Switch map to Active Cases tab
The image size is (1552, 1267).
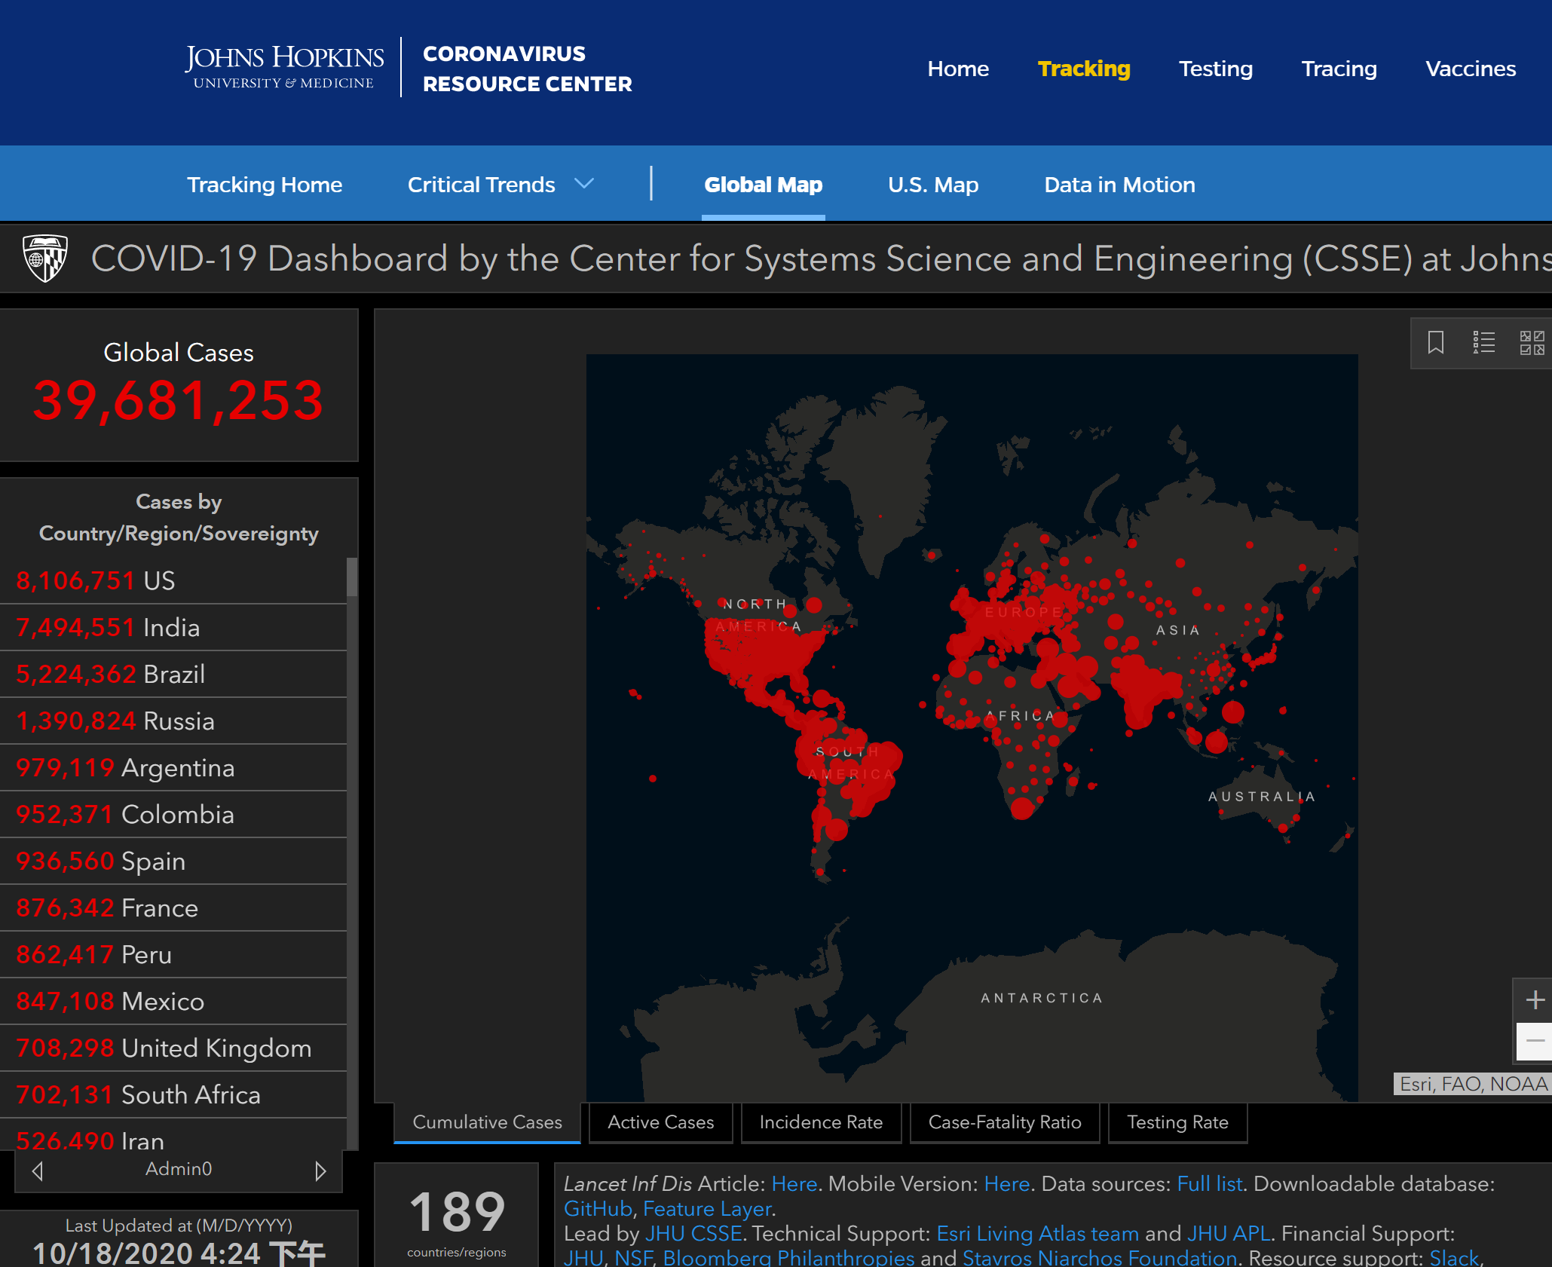tap(660, 1122)
